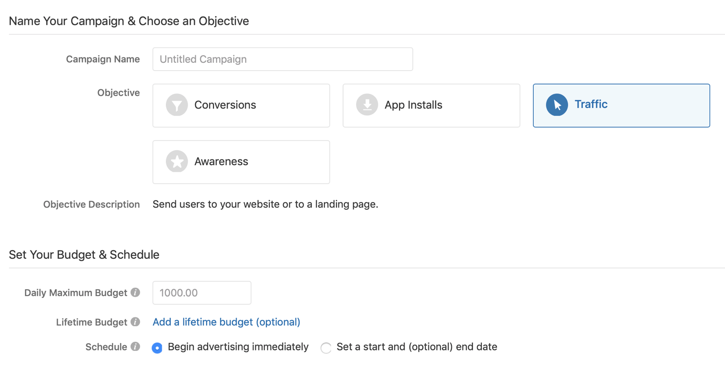Click the cursor icon on Traffic objective
Screen dimensions: 725x378
(x=557, y=105)
